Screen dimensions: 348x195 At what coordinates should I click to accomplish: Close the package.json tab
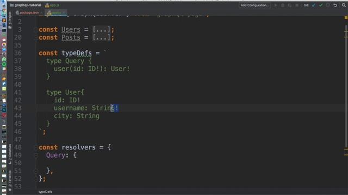coord(41,13)
